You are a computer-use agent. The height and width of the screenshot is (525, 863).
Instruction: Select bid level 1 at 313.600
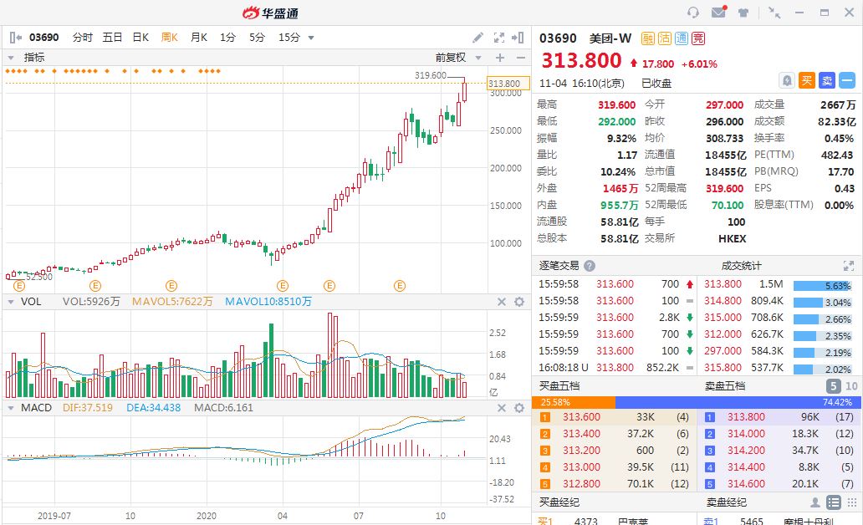[615, 417]
